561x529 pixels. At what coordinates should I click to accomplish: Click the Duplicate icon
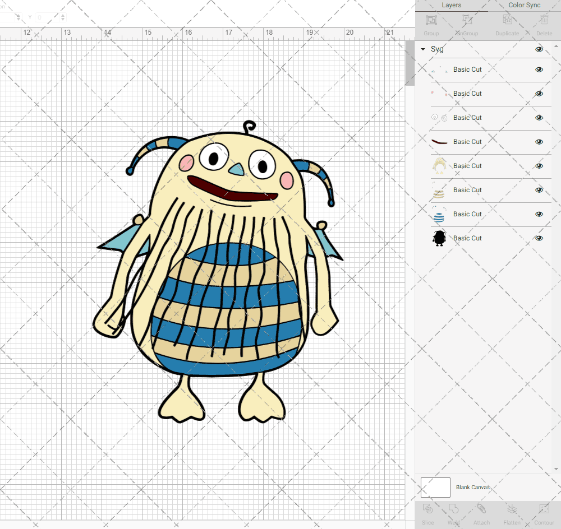click(x=507, y=20)
